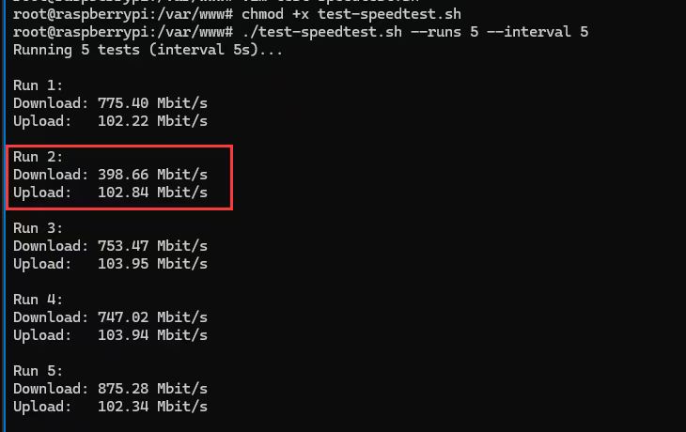Image resolution: width=686 pixels, height=432 pixels.
Task: Select the Run 5 download value 875.28
Action: (123, 389)
